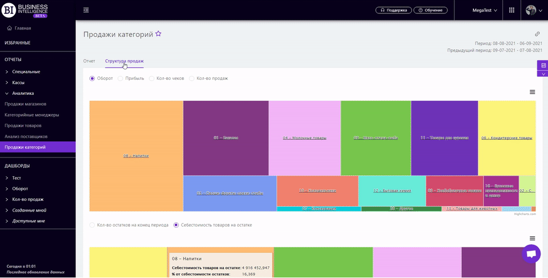
Task: Open the purple side filter panel icon
Action: 543,65
